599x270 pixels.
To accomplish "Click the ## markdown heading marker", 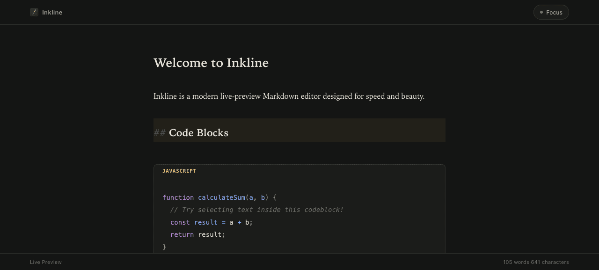I will pos(160,133).
